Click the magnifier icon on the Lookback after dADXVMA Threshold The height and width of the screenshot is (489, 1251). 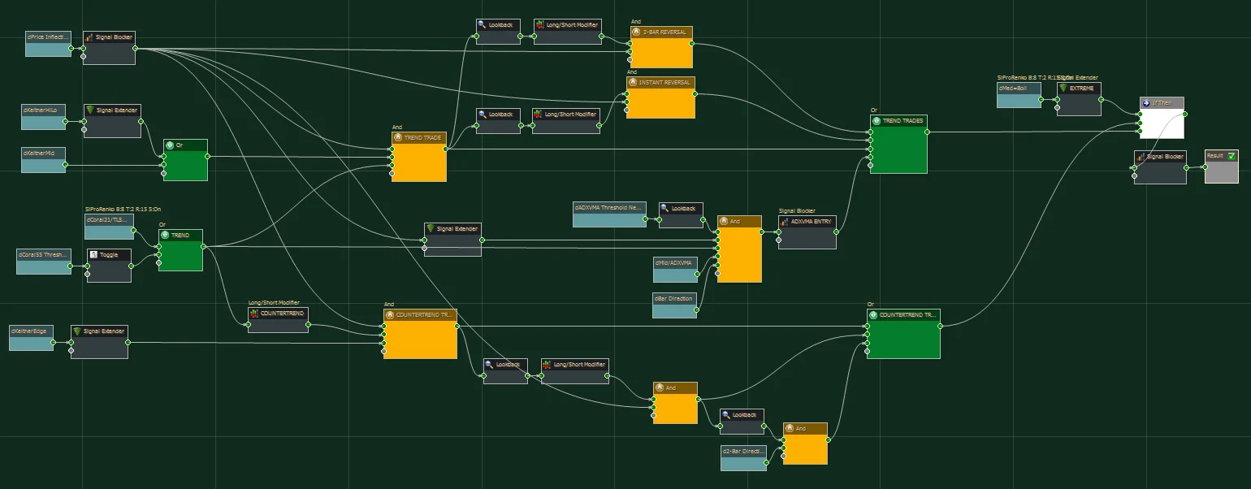click(x=665, y=209)
